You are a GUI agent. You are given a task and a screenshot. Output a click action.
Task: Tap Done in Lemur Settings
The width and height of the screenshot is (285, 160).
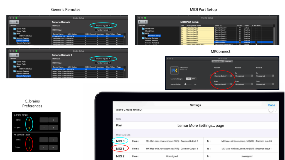[272, 105]
